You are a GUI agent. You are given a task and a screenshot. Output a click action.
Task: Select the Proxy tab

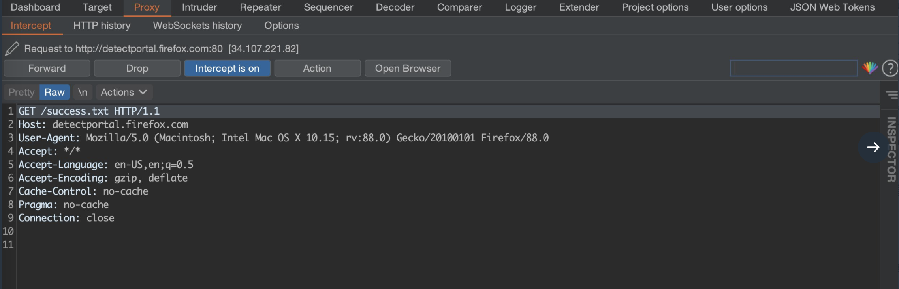pos(147,7)
